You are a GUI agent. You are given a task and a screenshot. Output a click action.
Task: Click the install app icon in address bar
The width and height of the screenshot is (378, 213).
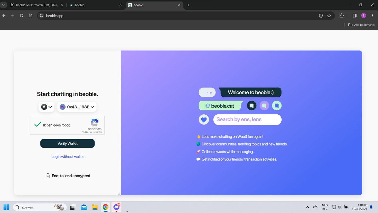[x=321, y=15]
